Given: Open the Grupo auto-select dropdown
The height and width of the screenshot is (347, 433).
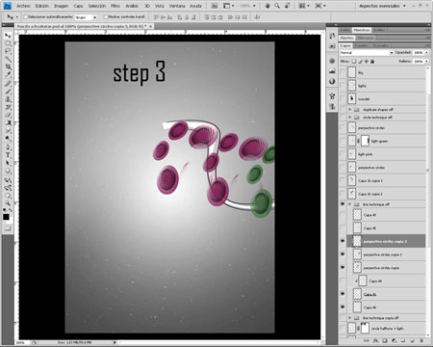Looking at the screenshot, I should click(86, 17).
